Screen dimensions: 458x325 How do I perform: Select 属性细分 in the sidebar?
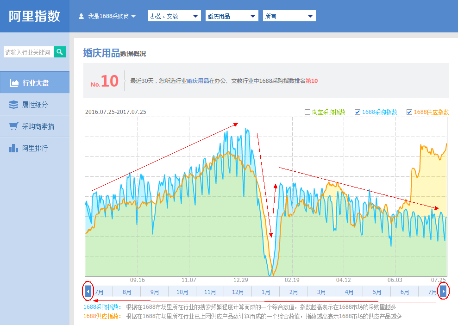click(x=35, y=105)
